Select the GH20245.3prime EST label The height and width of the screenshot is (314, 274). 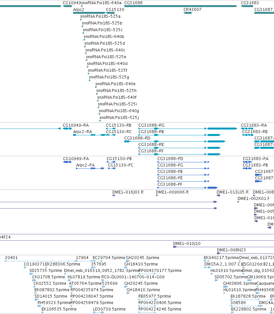coord(142,258)
